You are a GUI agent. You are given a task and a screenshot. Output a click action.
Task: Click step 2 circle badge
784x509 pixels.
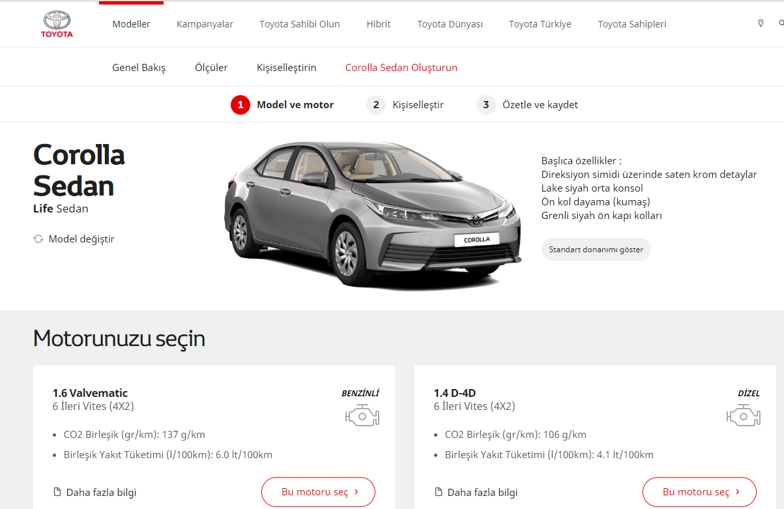pyautogui.click(x=376, y=104)
